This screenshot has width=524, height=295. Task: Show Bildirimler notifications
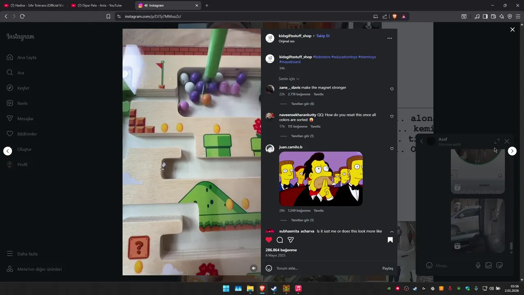(x=21, y=134)
